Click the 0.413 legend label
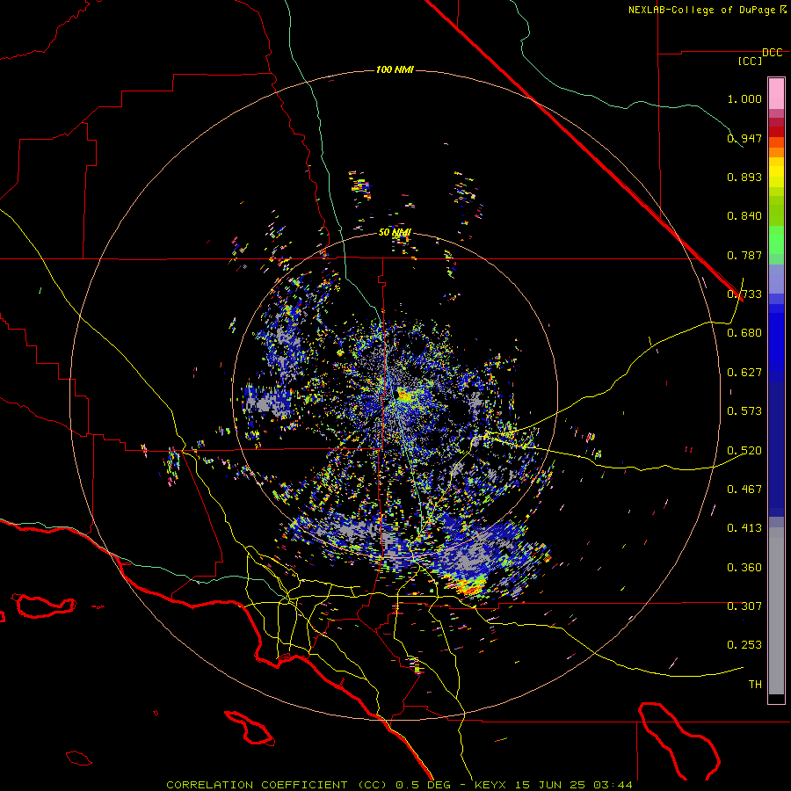Image resolution: width=791 pixels, height=791 pixels. click(744, 528)
